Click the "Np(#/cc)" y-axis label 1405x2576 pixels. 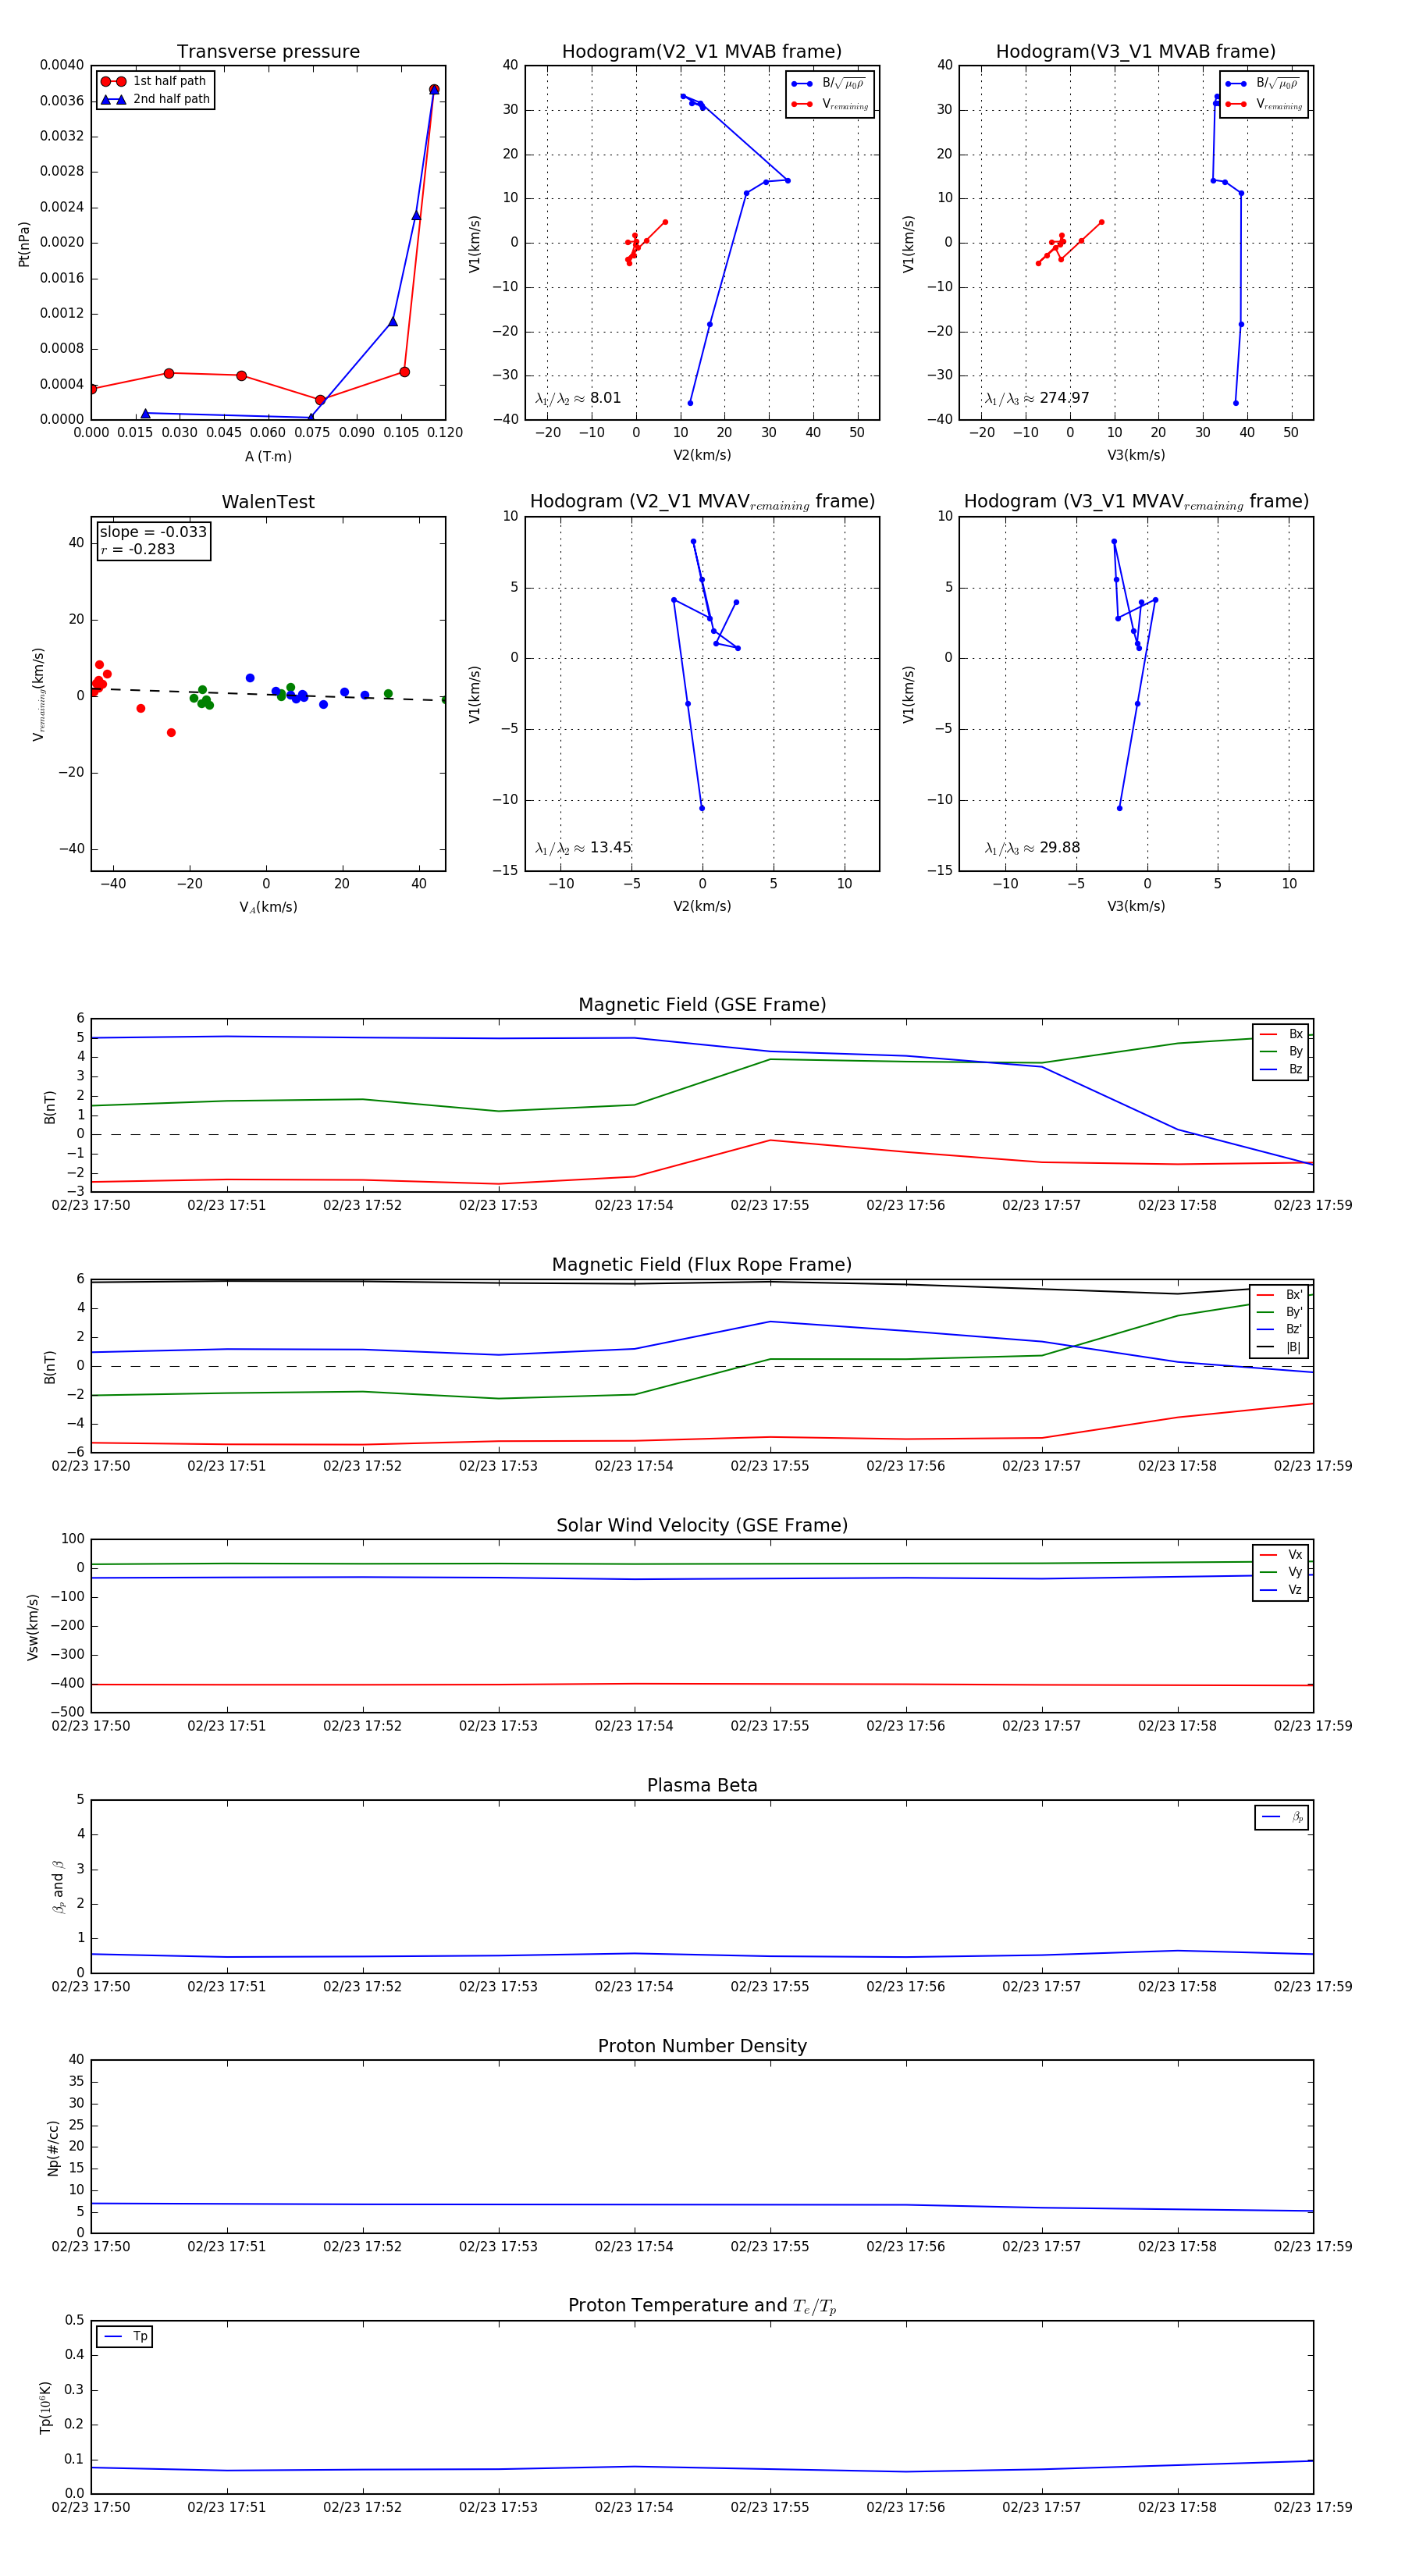(x=53, y=2148)
